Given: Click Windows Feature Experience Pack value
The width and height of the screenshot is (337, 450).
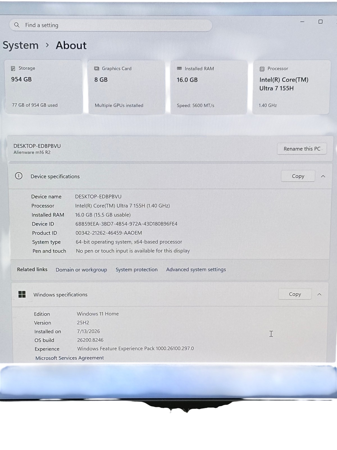Looking at the screenshot, I should (136, 348).
